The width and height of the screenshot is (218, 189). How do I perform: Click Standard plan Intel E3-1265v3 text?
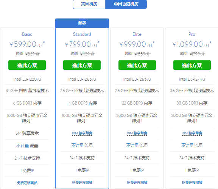click(82, 79)
